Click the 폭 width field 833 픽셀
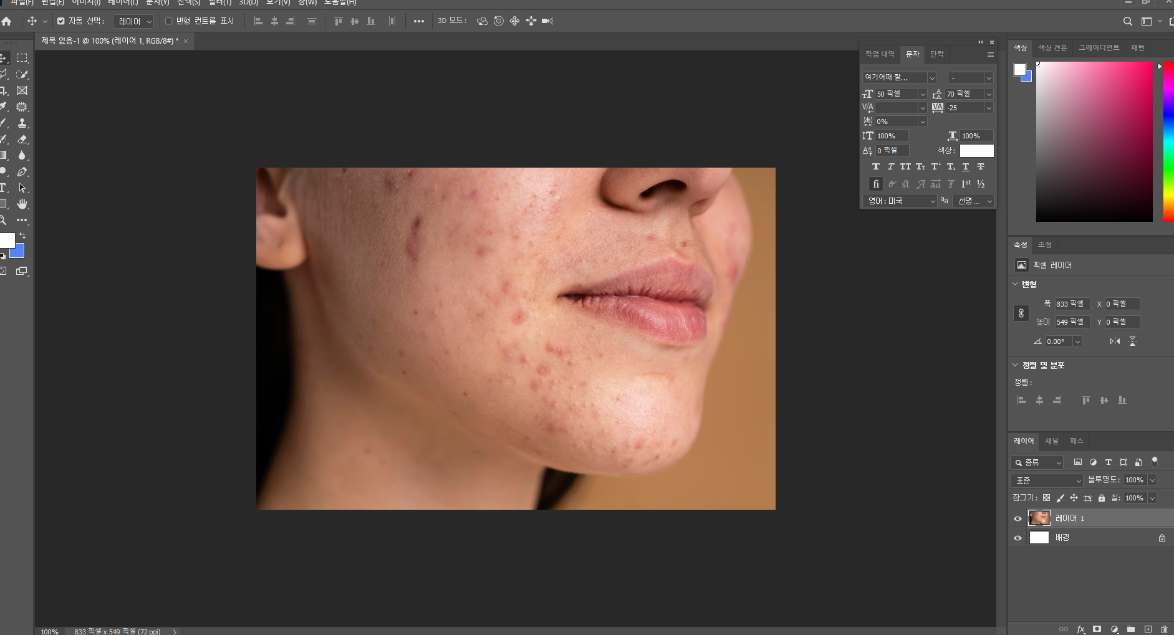The height and width of the screenshot is (635, 1174). (x=1072, y=304)
